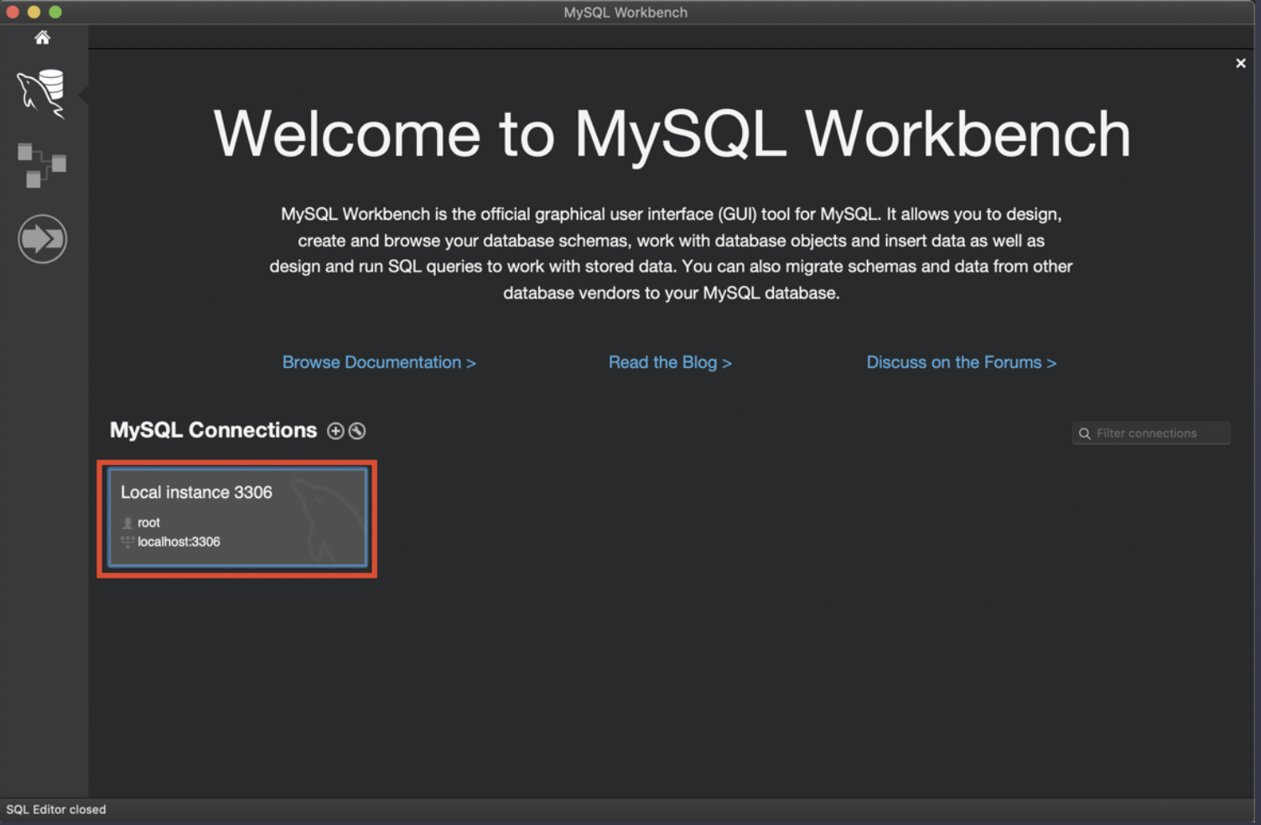Open the Models sidebar icon
This screenshot has height=825, width=1261.
(42, 165)
